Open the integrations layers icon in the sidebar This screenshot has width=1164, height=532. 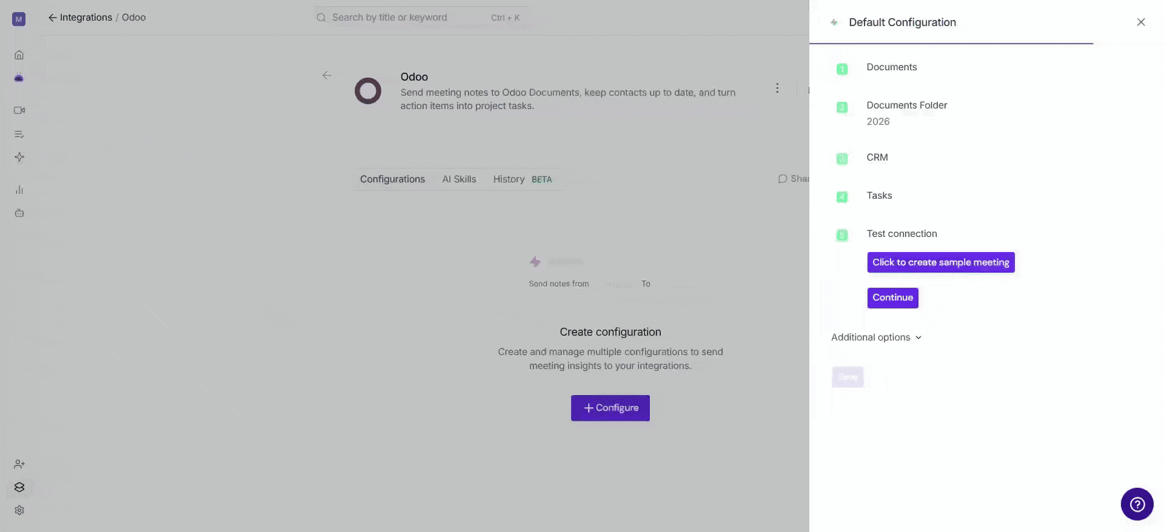click(19, 487)
